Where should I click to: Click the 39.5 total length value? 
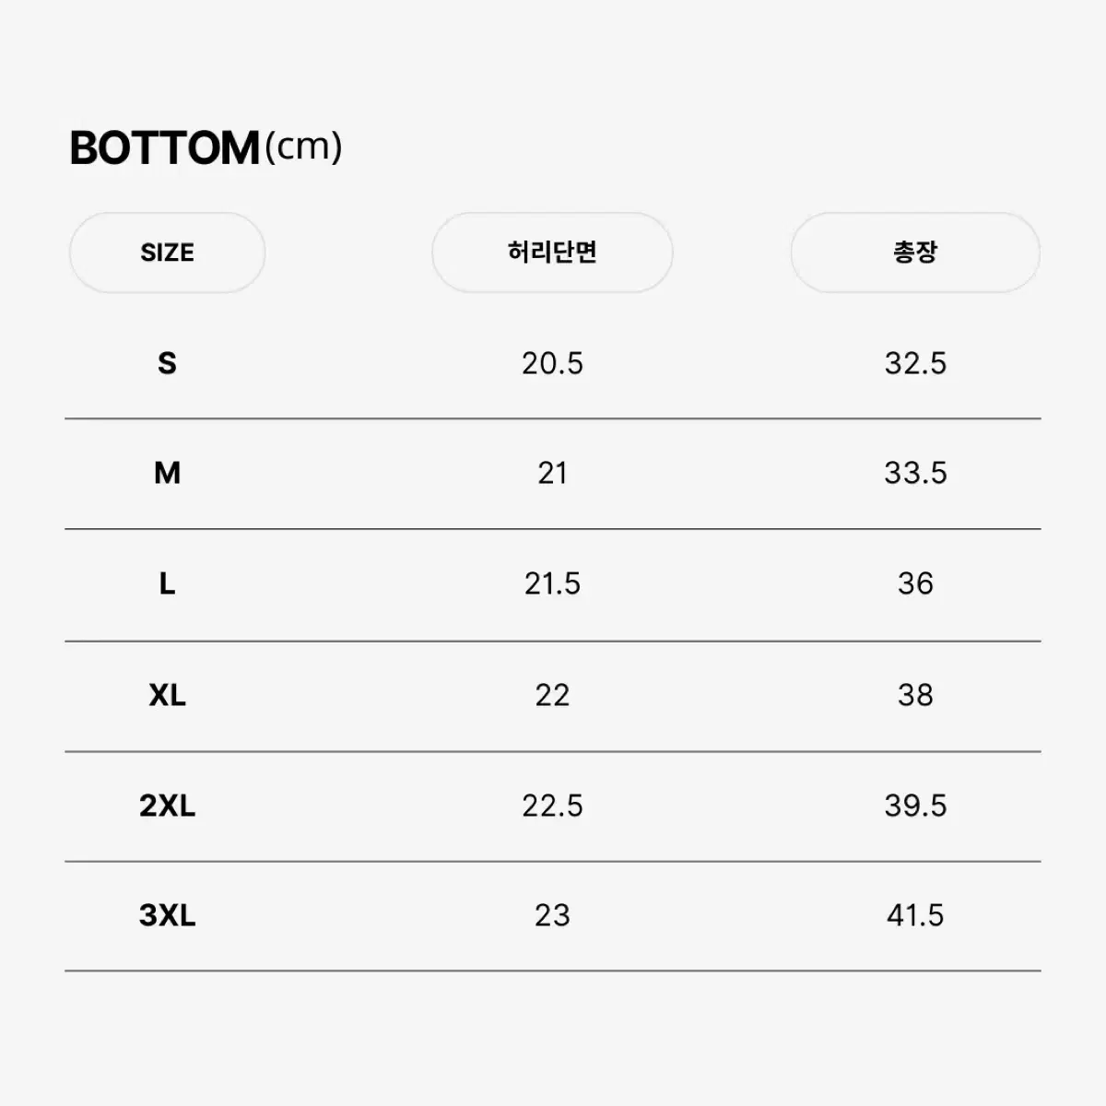(x=915, y=806)
